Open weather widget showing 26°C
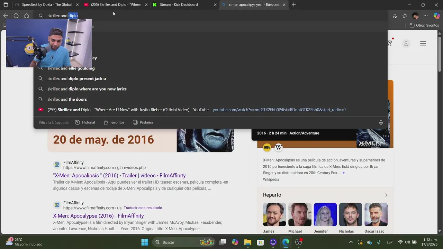Viewport: 443px width, 249px height. (24, 242)
